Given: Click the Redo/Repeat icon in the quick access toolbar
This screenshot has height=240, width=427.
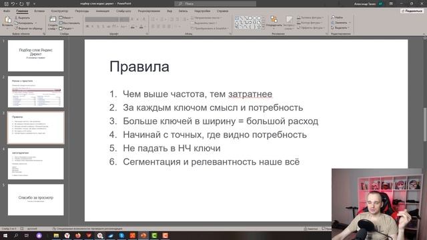Looking at the screenshot, I should [x=21, y=4].
